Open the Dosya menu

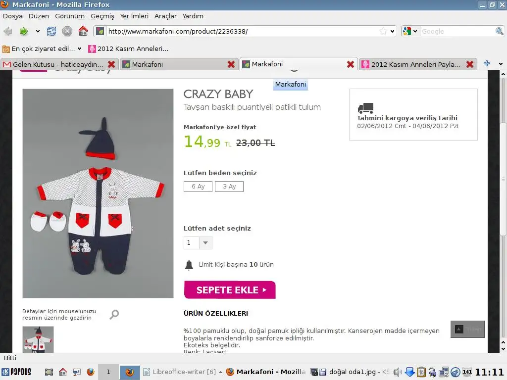point(12,16)
